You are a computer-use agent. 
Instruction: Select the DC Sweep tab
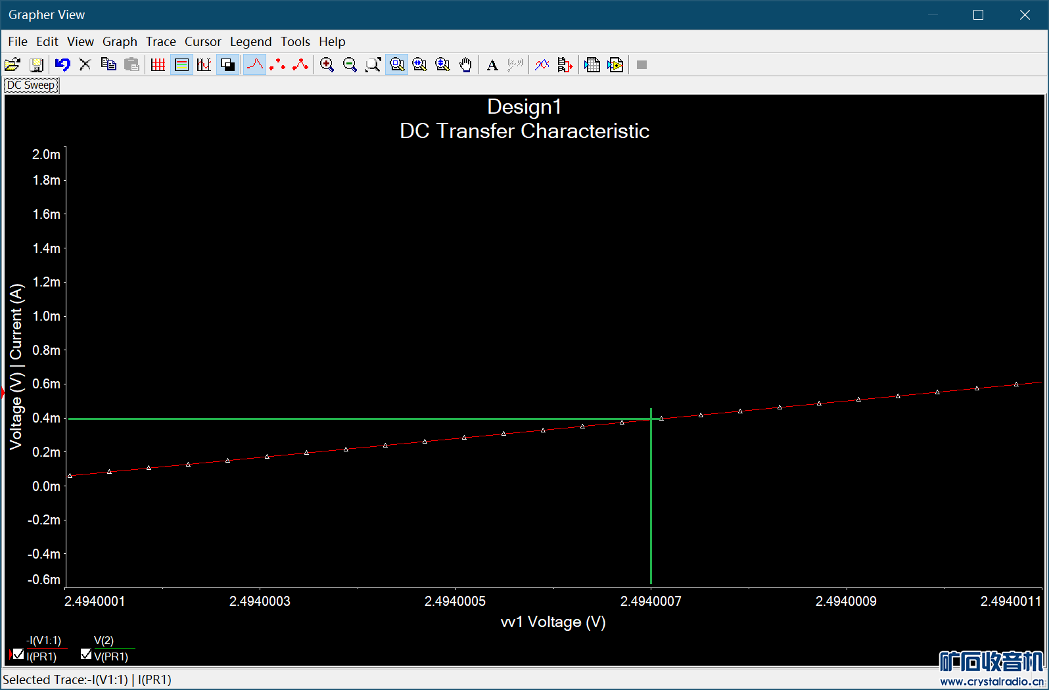(x=31, y=85)
